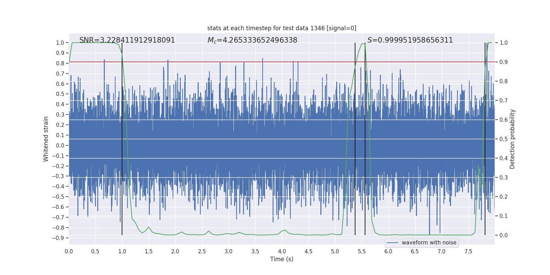Select the 0.9 tick on the Detection probability axis

coord(504,62)
